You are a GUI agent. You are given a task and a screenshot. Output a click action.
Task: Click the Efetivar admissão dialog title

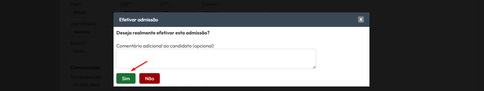pos(139,20)
